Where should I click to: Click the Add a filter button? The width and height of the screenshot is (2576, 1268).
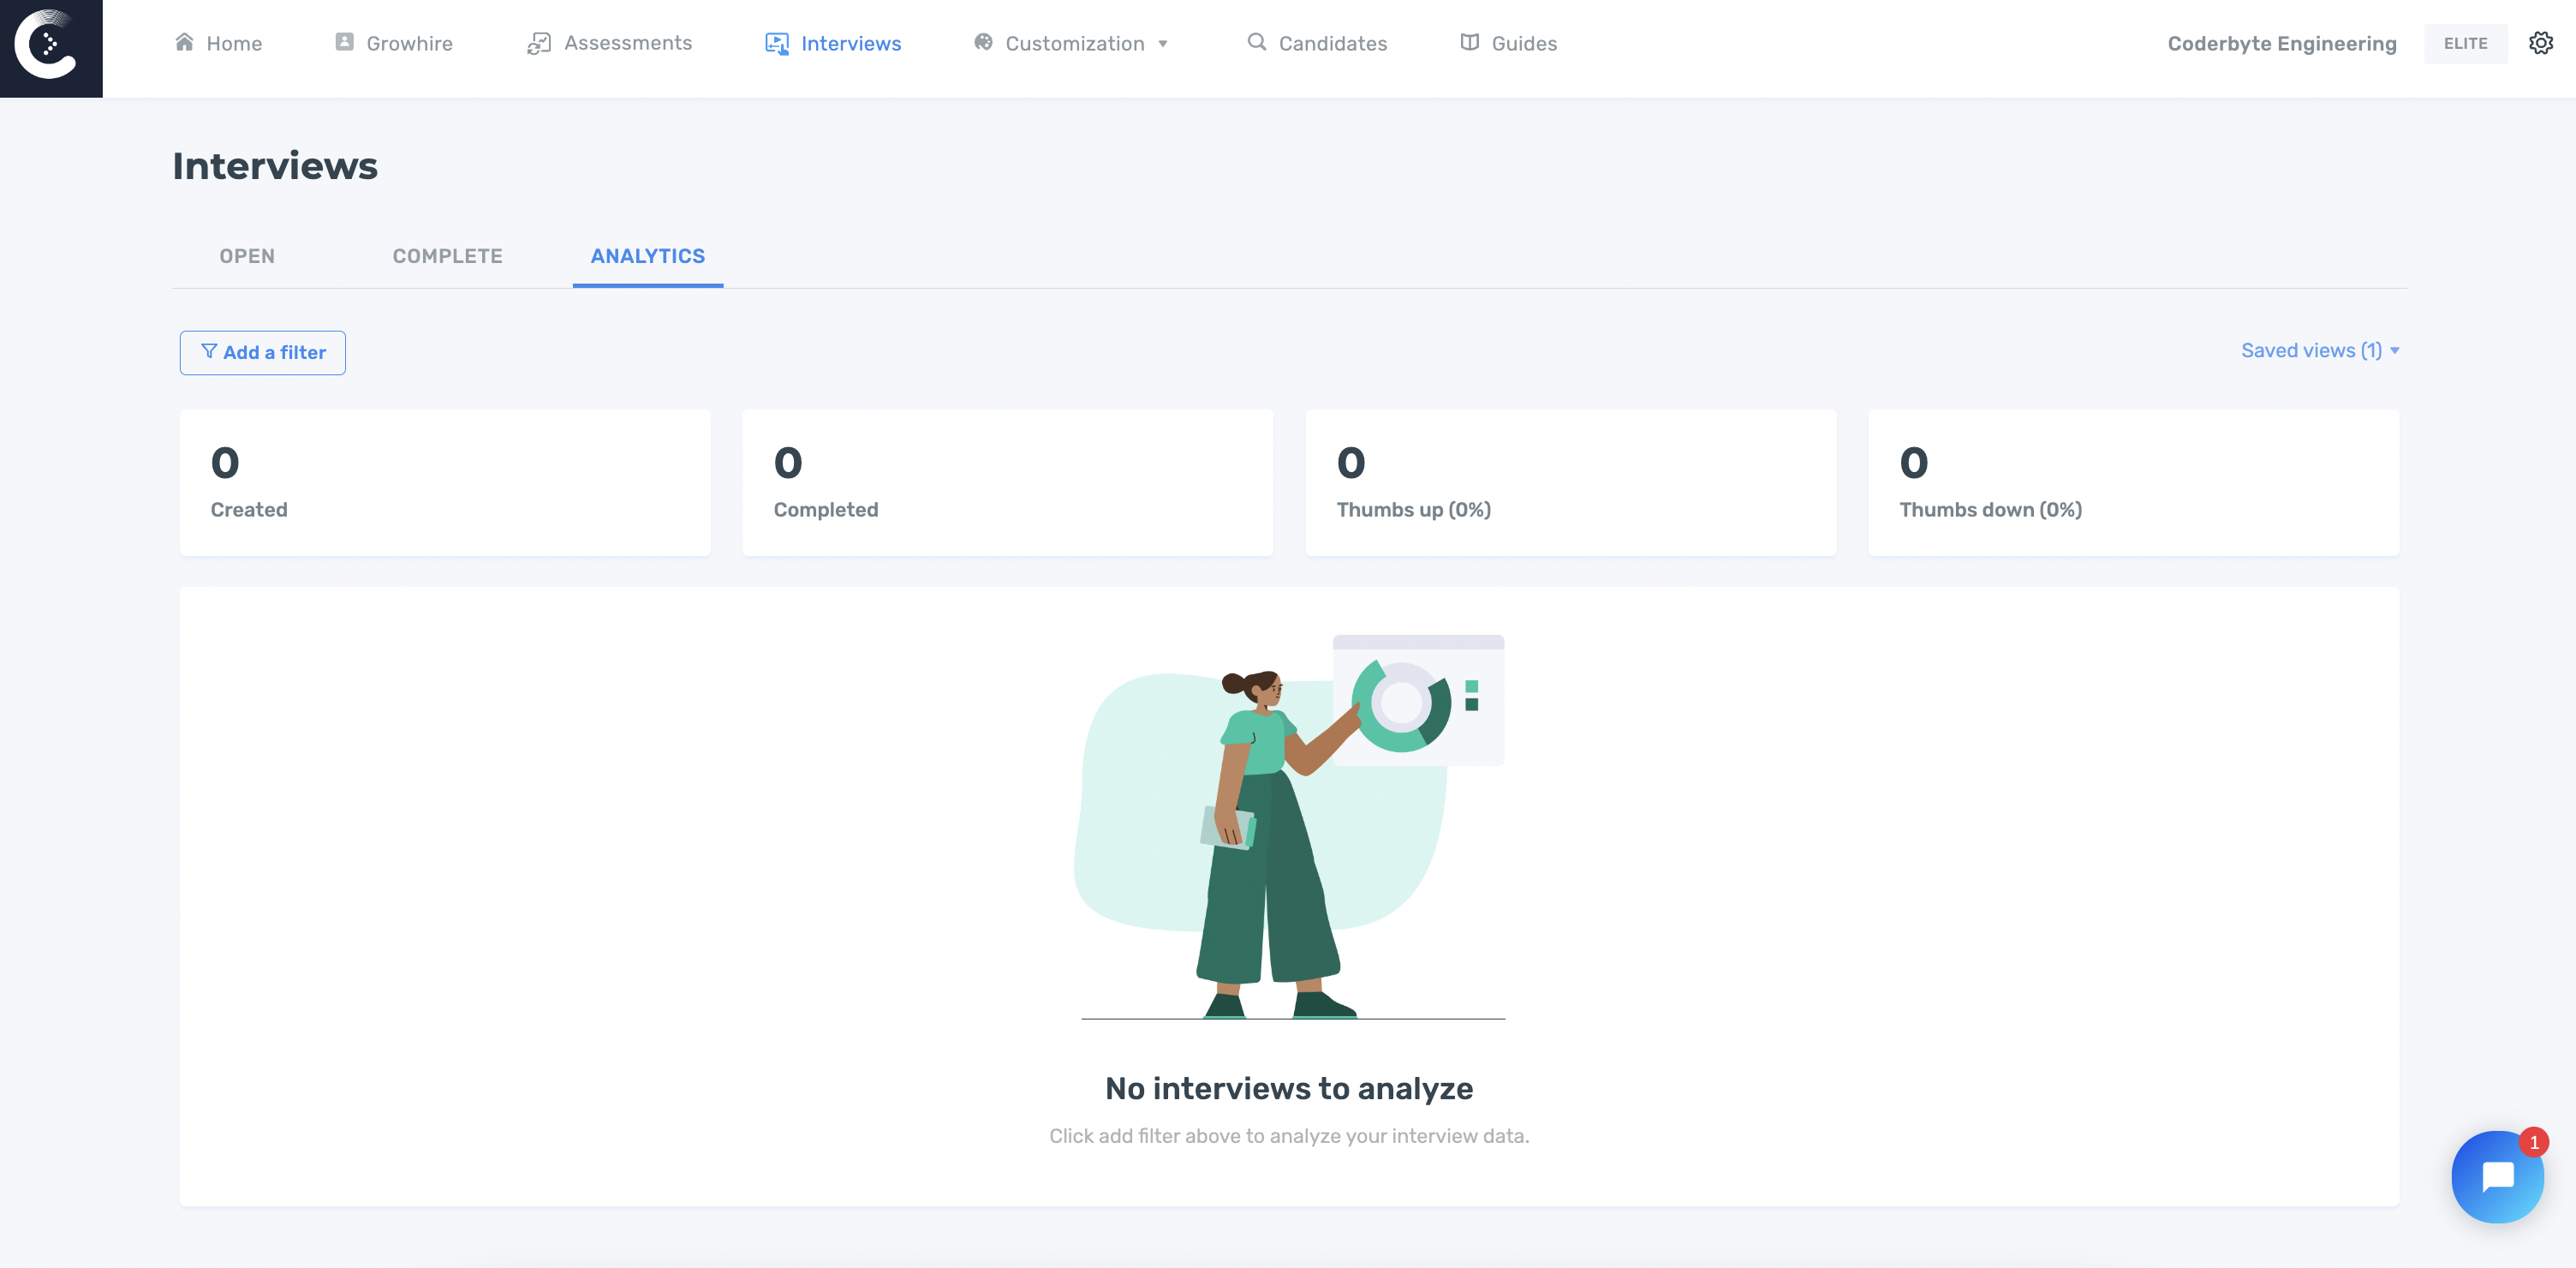point(263,352)
